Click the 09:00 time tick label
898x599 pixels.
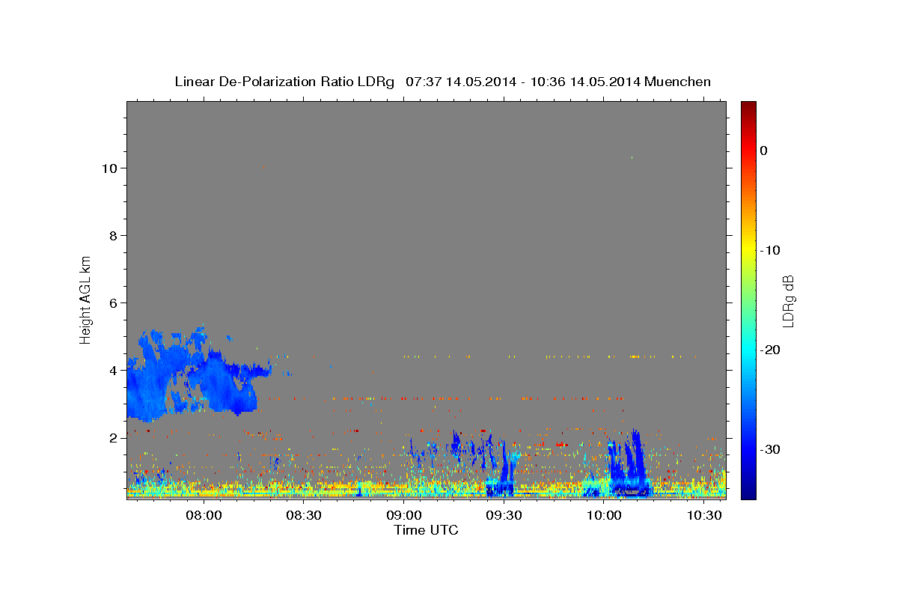(x=404, y=515)
